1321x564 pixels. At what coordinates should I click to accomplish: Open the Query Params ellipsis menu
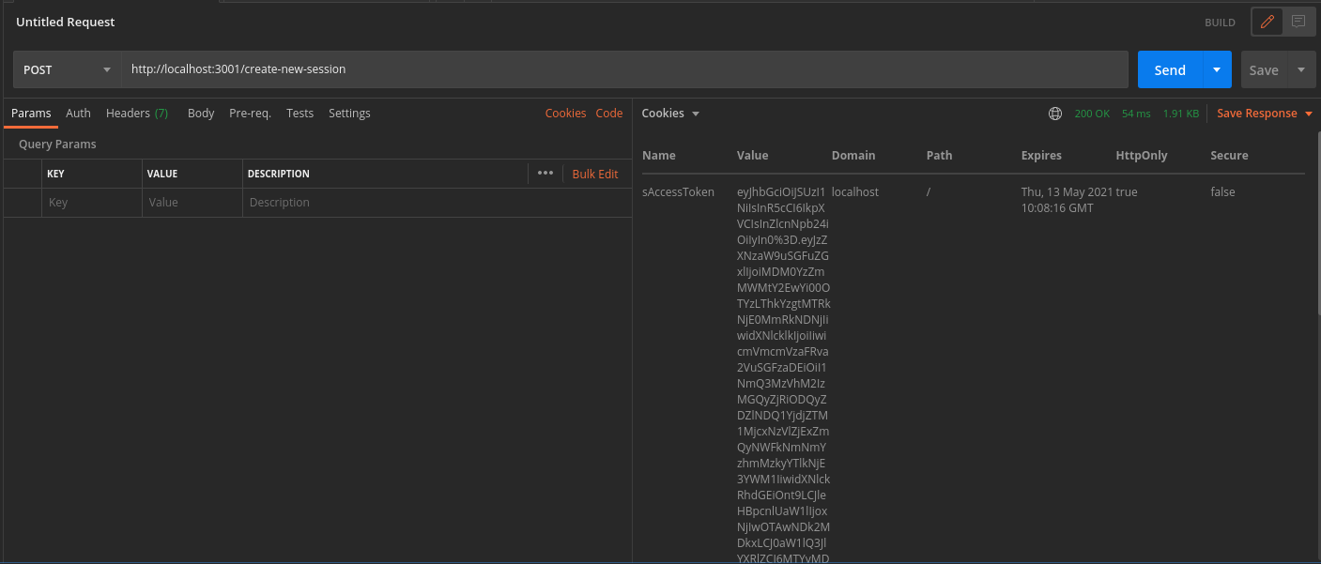pos(545,174)
